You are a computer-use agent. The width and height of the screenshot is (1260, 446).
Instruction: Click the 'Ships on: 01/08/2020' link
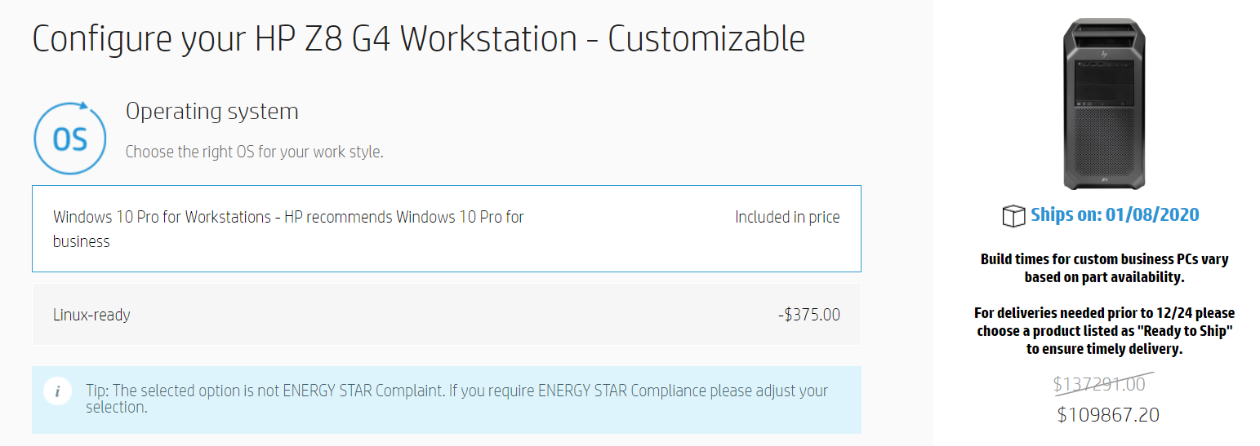coord(1115,215)
